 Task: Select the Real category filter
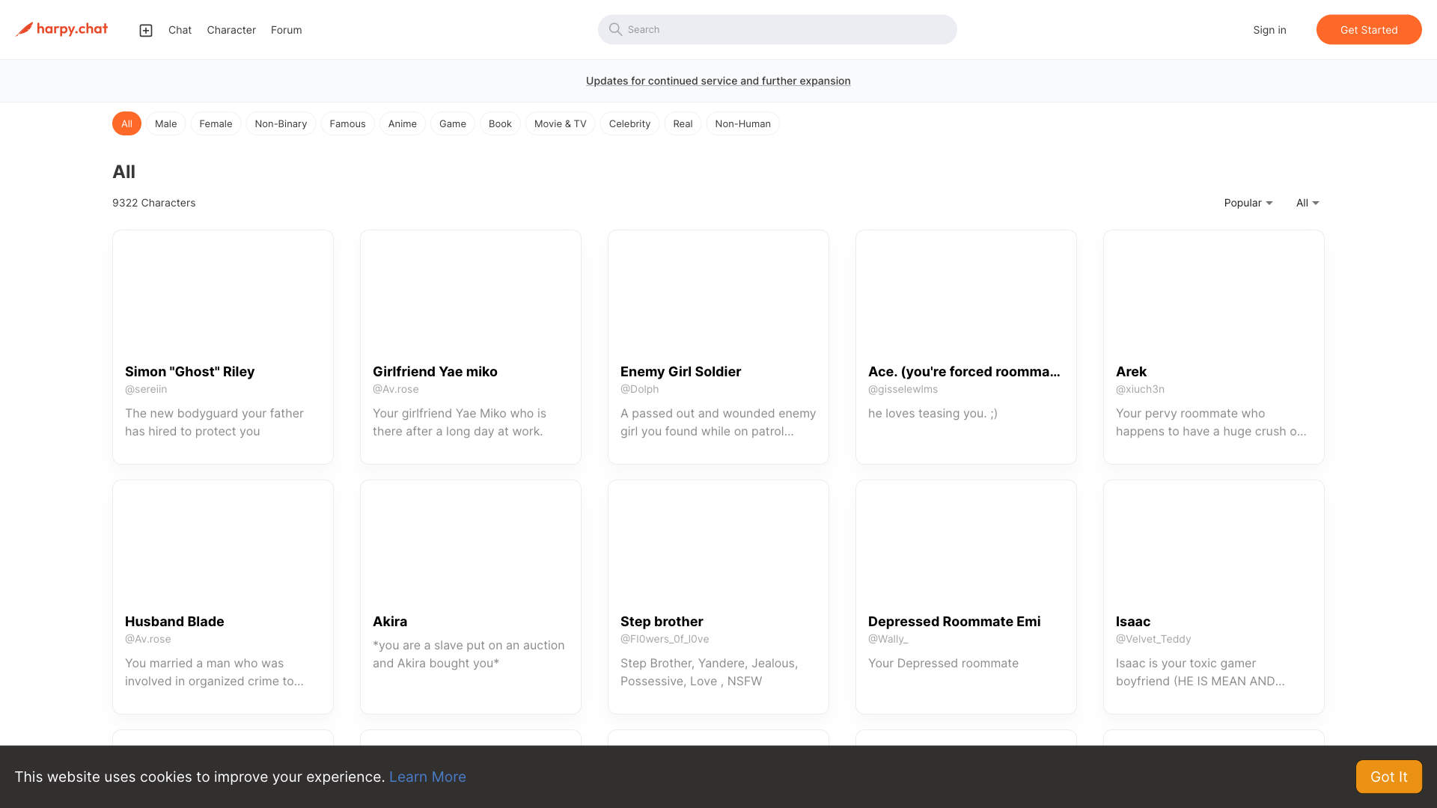coord(683,123)
